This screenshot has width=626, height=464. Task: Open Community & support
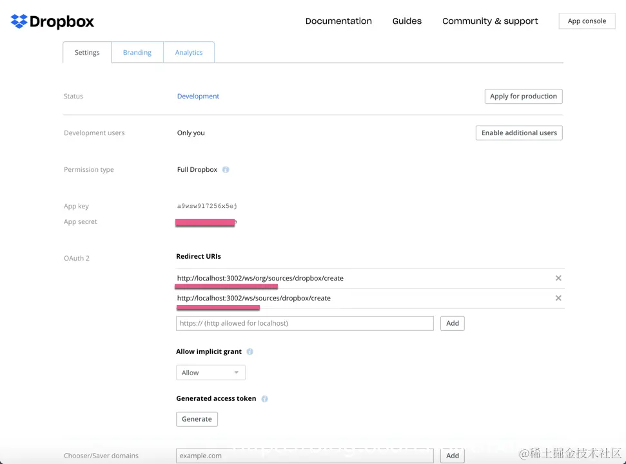tap(490, 21)
